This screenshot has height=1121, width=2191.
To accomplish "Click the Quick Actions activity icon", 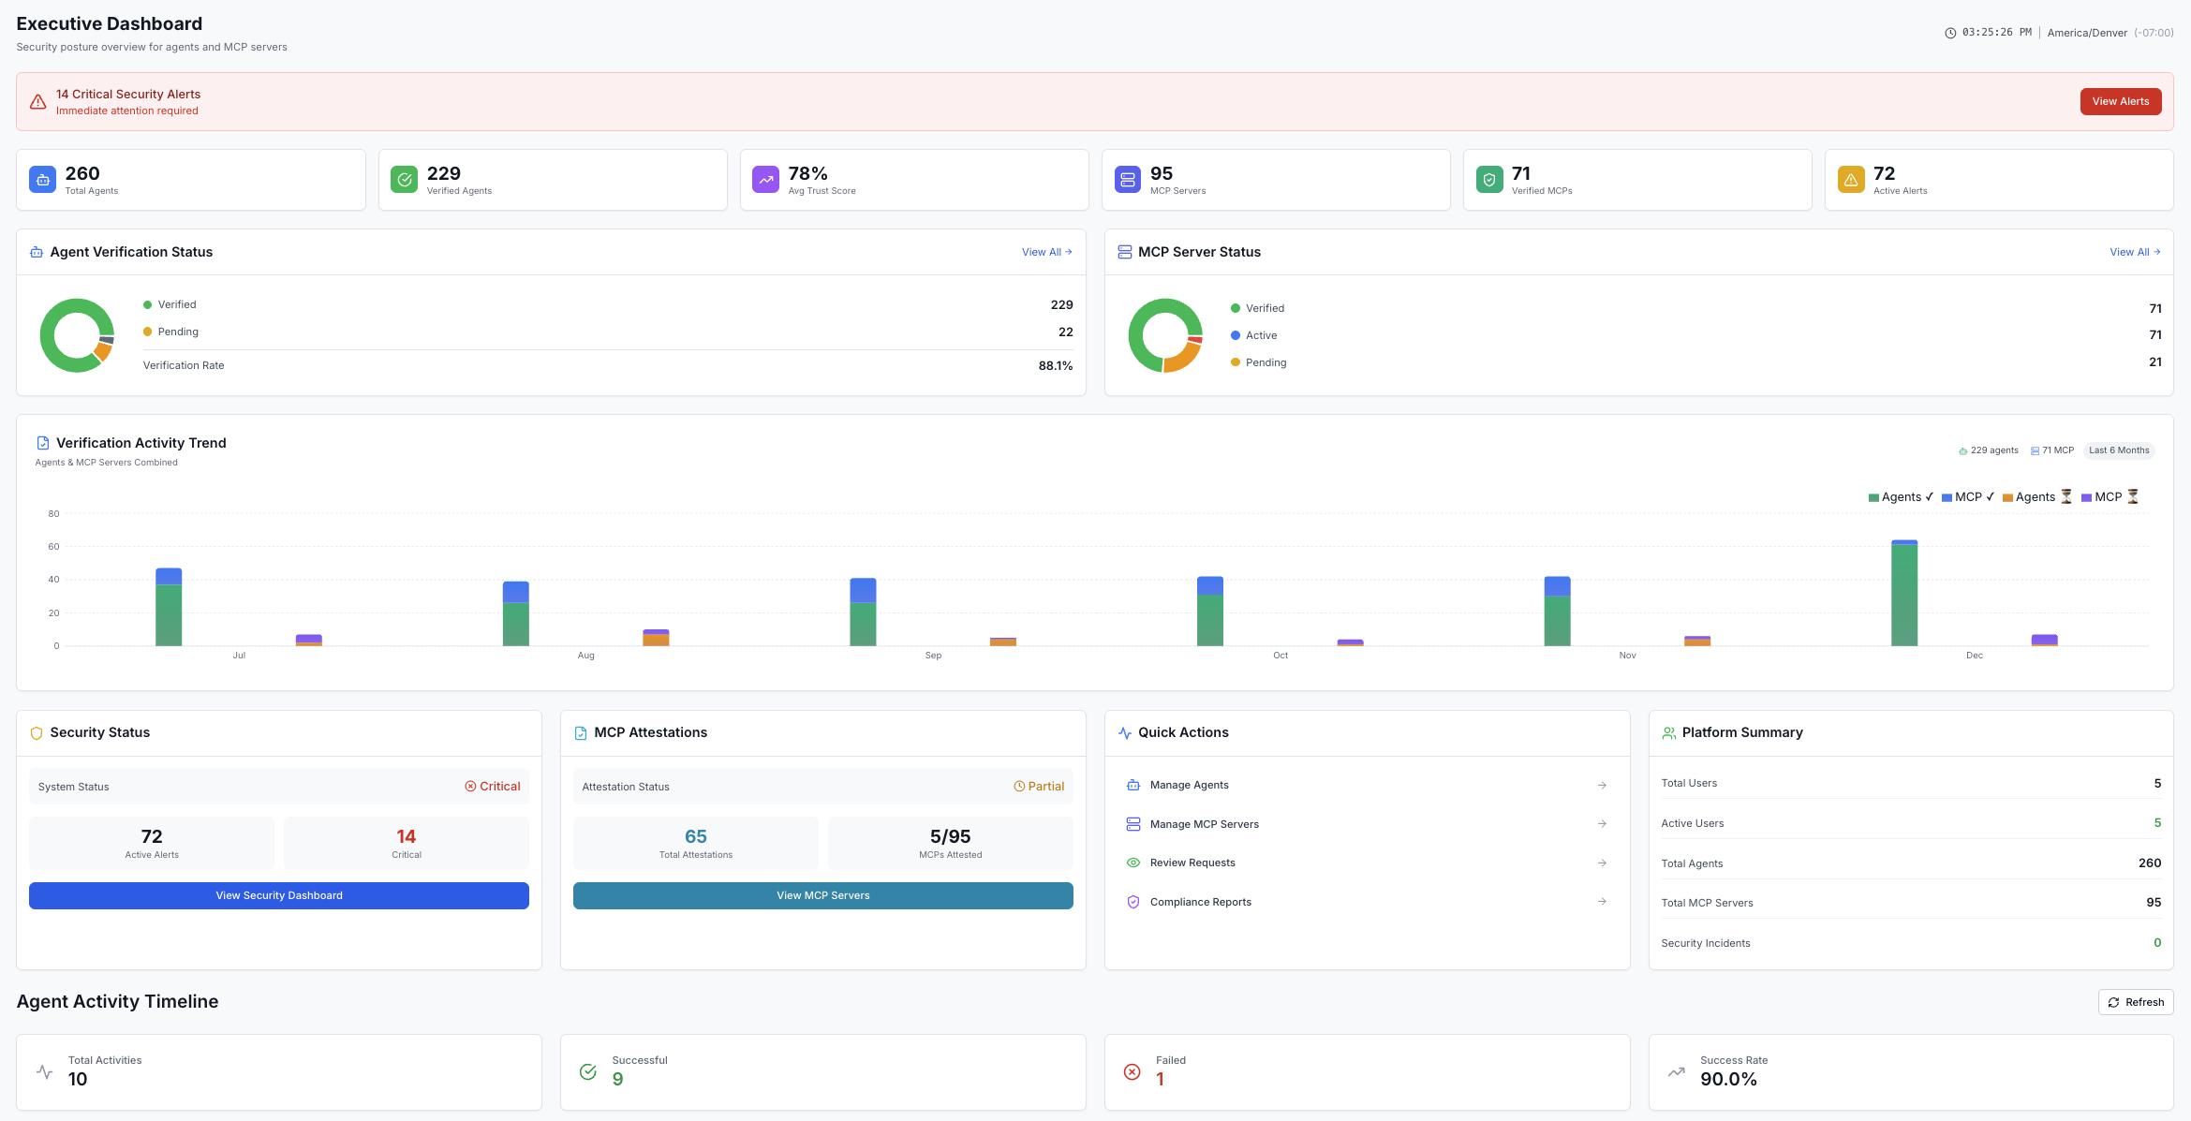I will click(1124, 733).
